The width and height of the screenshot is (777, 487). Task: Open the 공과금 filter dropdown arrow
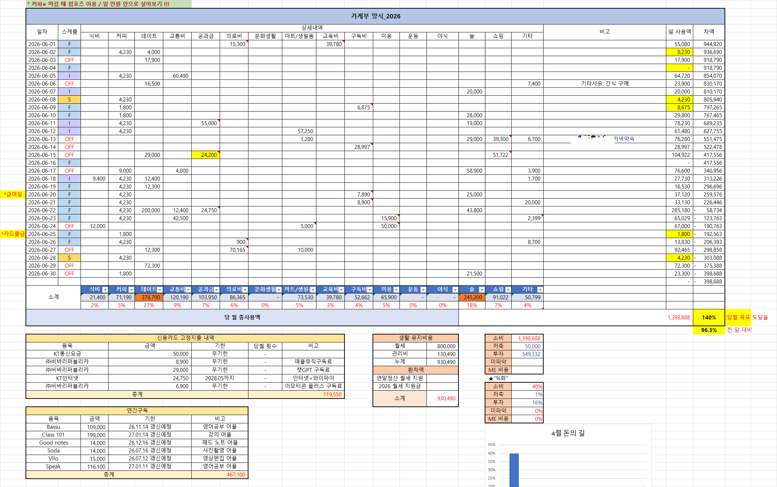(216, 290)
